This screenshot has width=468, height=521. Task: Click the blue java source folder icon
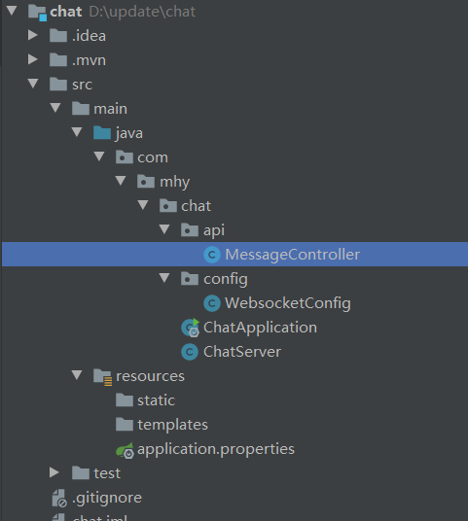tap(102, 133)
